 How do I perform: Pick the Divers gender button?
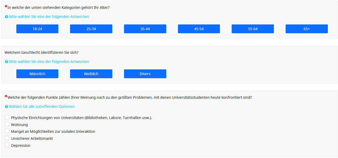tap(145, 74)
